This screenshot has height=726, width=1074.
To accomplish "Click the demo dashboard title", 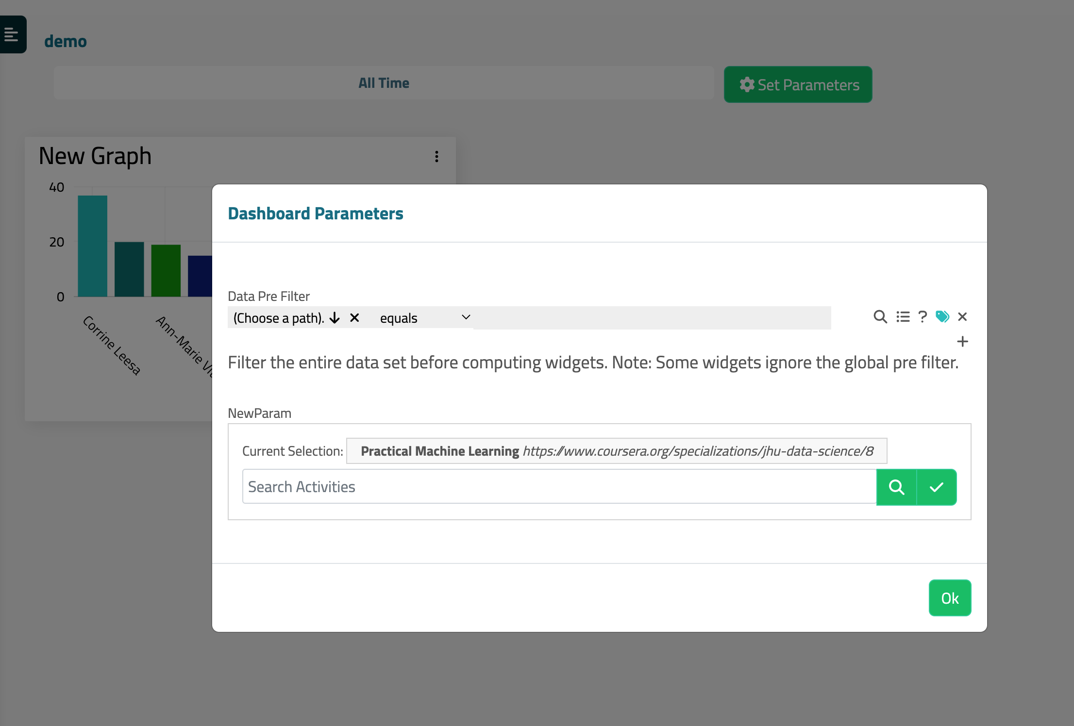I will tap(66, 41).
